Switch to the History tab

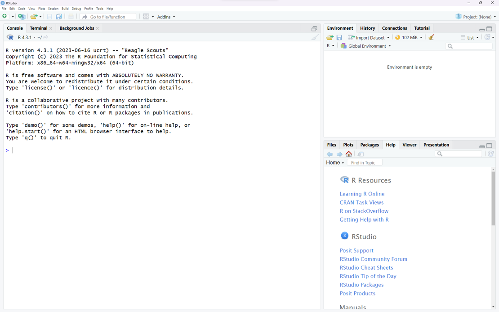[367, 28]
